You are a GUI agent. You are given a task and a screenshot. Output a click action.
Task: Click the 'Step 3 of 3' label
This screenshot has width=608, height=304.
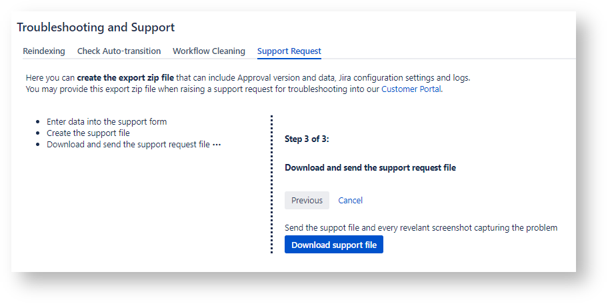click(x=307, y=139)
